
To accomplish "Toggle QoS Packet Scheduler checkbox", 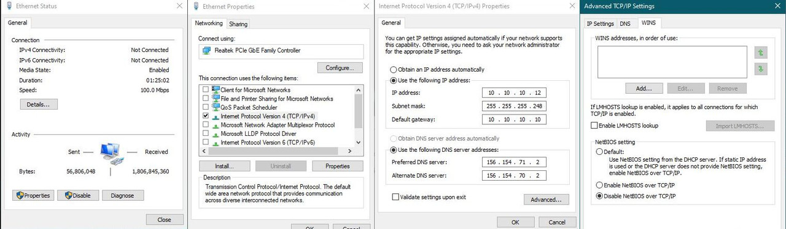I will click(206, 107).
